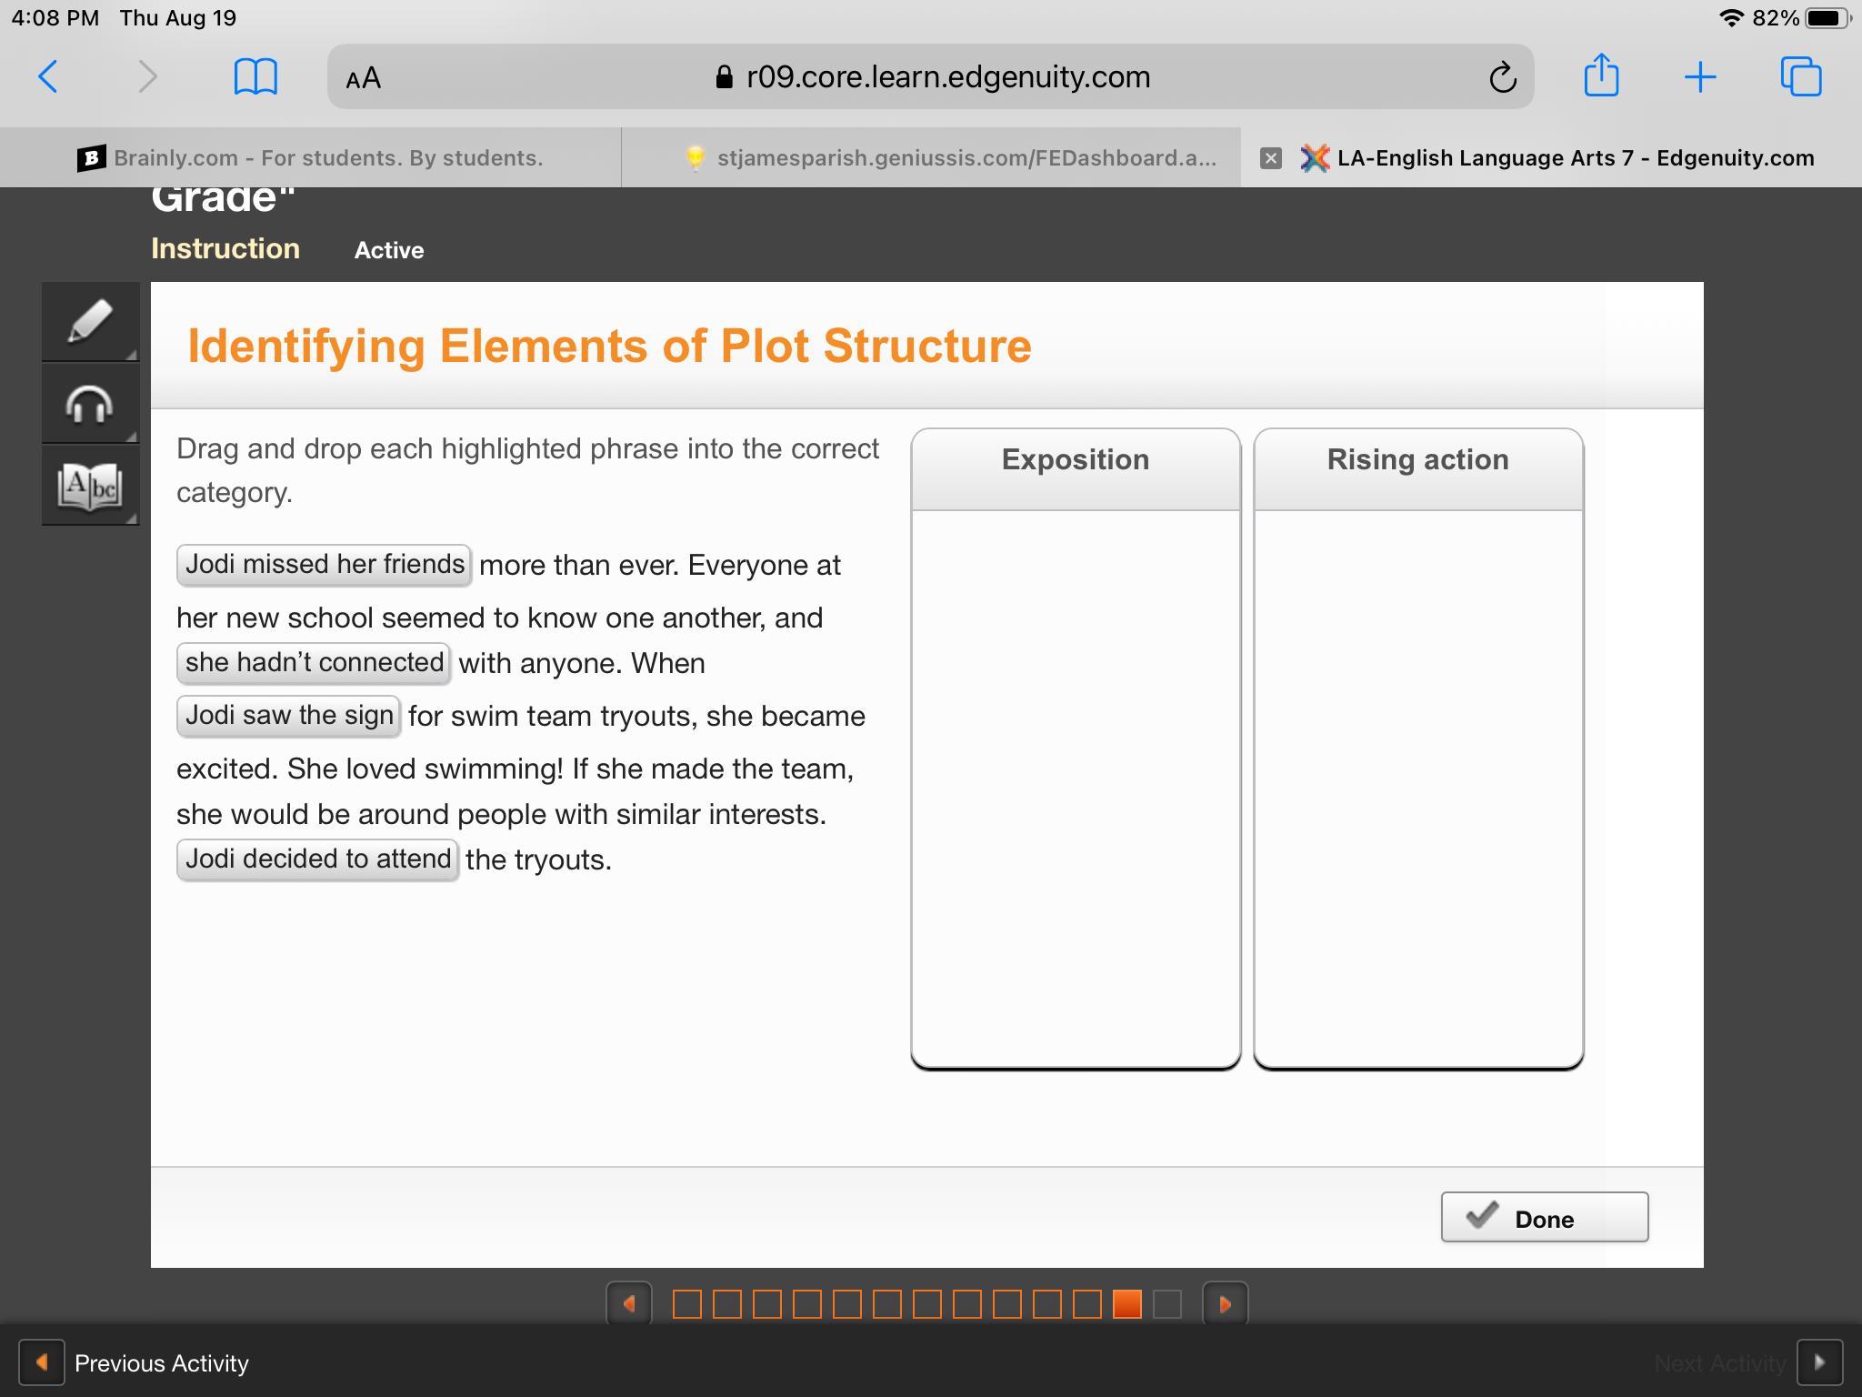Tap Safari's back arrow
This screenshot has width=1862, height=1397.
point(49,76)
